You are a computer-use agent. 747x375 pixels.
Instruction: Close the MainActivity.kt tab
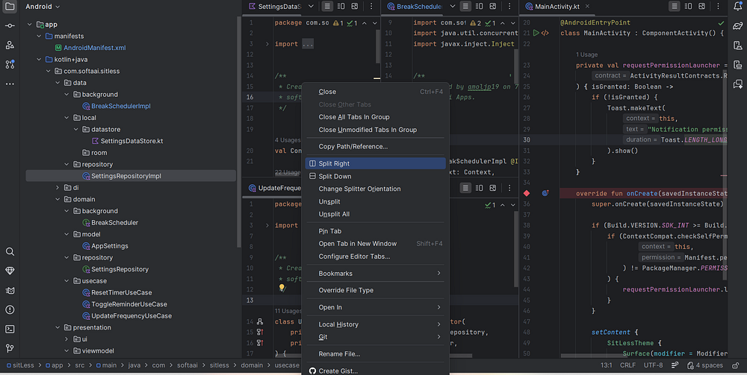(x=587, y=6)
